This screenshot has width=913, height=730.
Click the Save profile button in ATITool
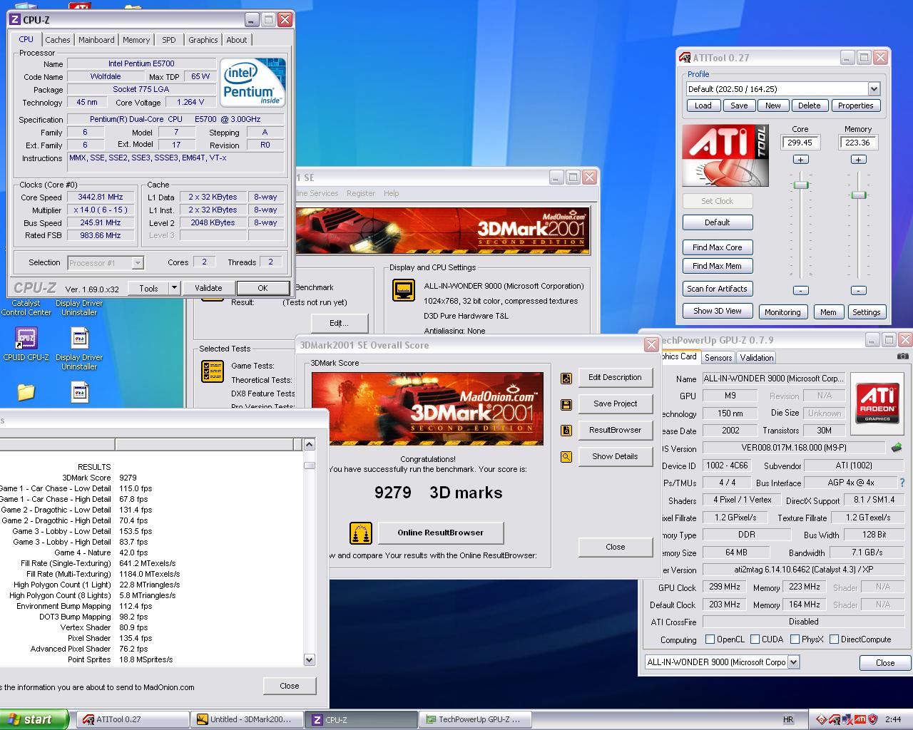tap(740, 106)
